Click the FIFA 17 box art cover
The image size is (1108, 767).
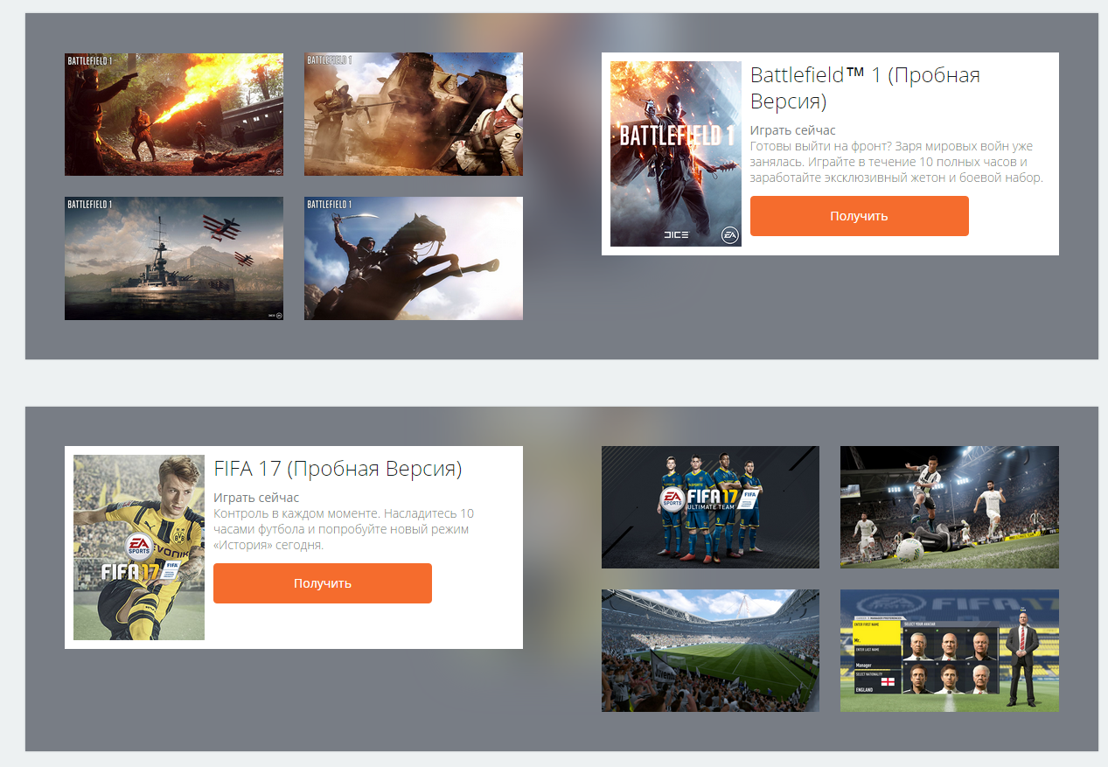(x=139, y=547)
